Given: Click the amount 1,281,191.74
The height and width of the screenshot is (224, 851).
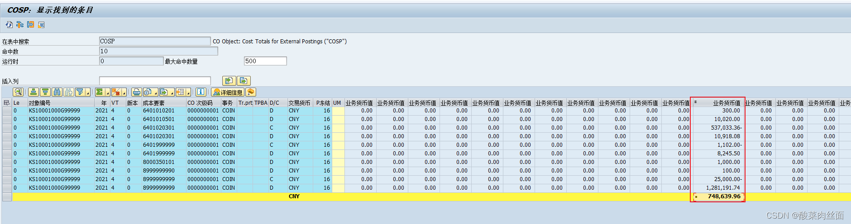Looking at the screenshot, I should tap(723, 188).
